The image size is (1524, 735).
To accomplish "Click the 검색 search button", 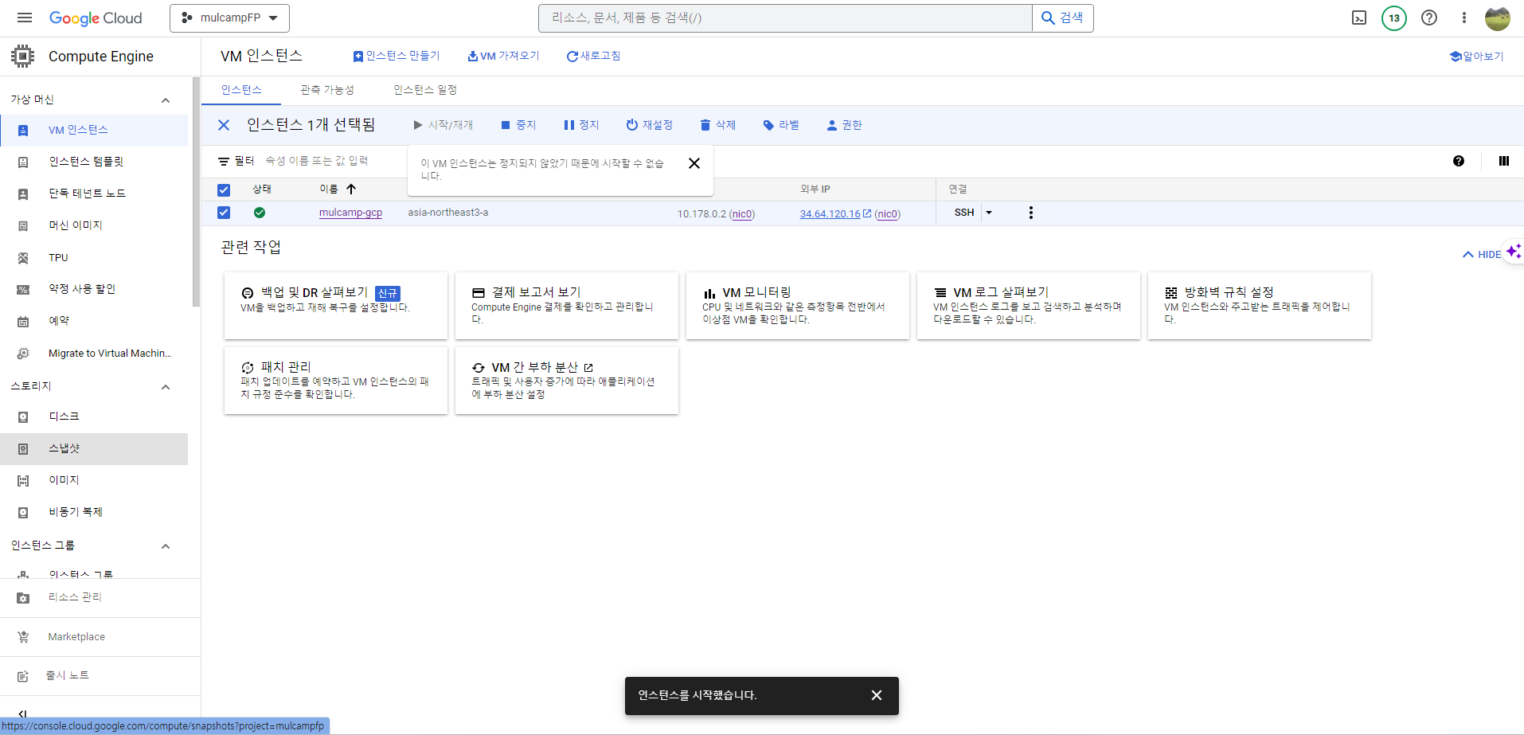I will point(1063,18).
